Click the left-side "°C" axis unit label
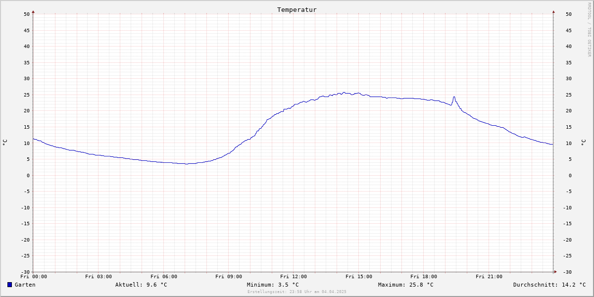 (5, 143)
